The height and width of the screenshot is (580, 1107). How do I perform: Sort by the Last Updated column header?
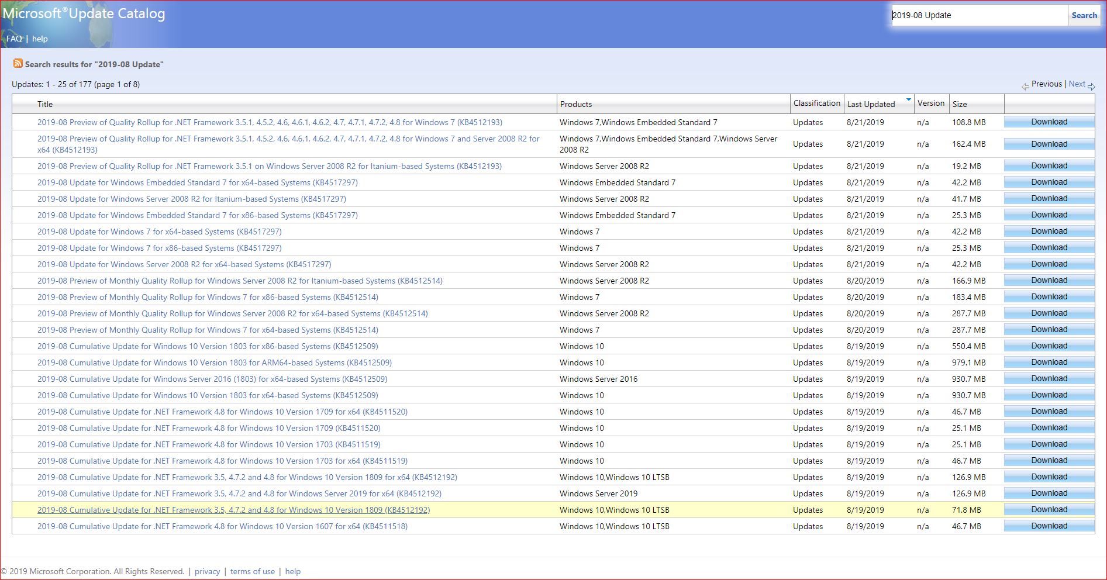(871, 104)
